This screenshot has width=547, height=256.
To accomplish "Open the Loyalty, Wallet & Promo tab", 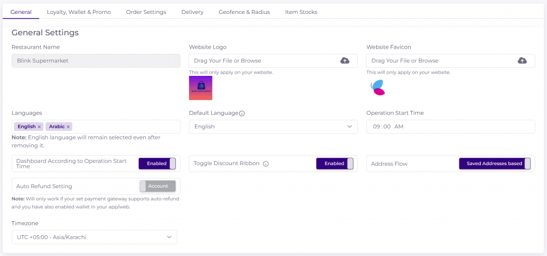I will click(x=79, y=12).
